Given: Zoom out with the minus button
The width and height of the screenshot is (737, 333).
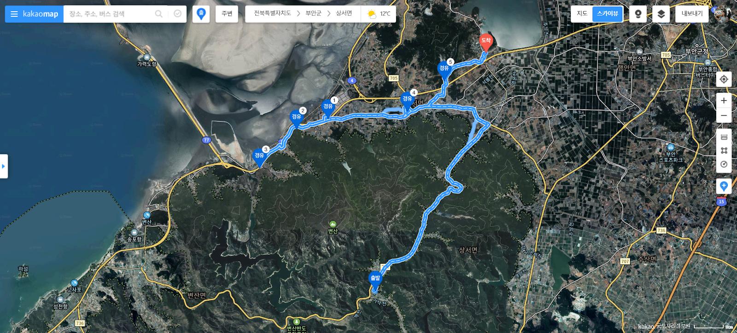Looking at the screenshot, I should click(x=724, y=115).
